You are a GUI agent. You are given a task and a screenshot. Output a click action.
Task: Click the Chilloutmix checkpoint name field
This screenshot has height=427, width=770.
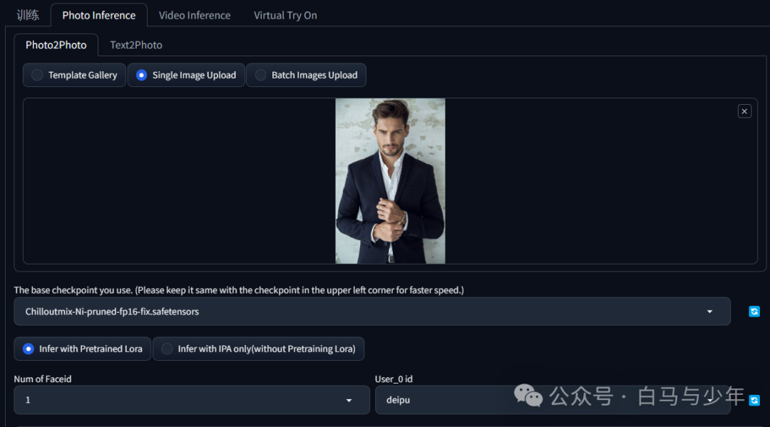point(371,312)
